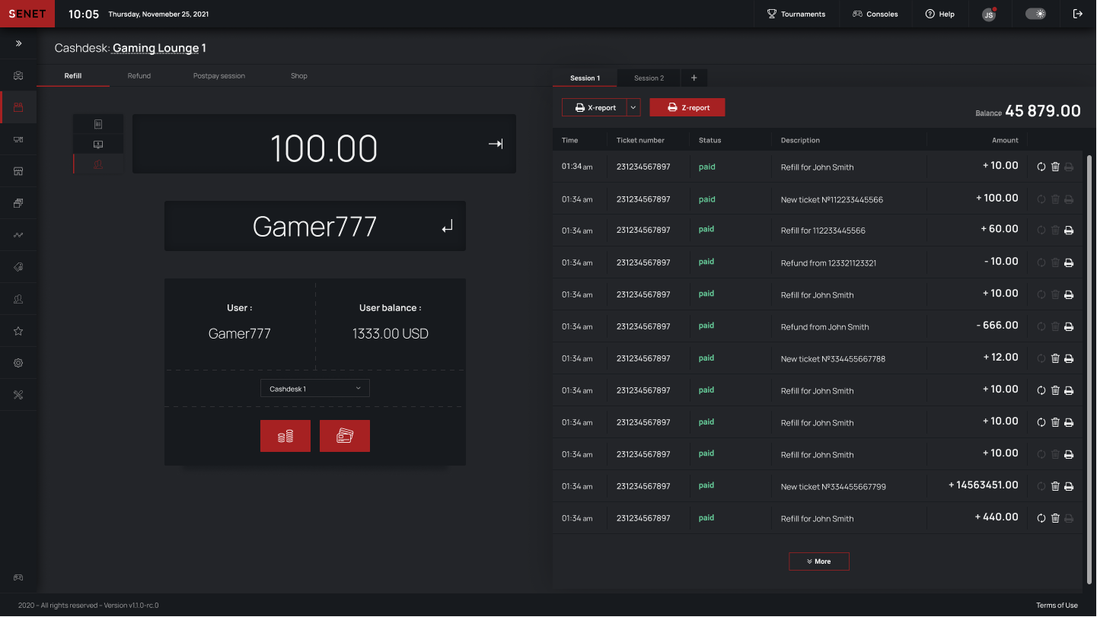Delete the New ticket №334455667788 entry

tap(1055, 358)
